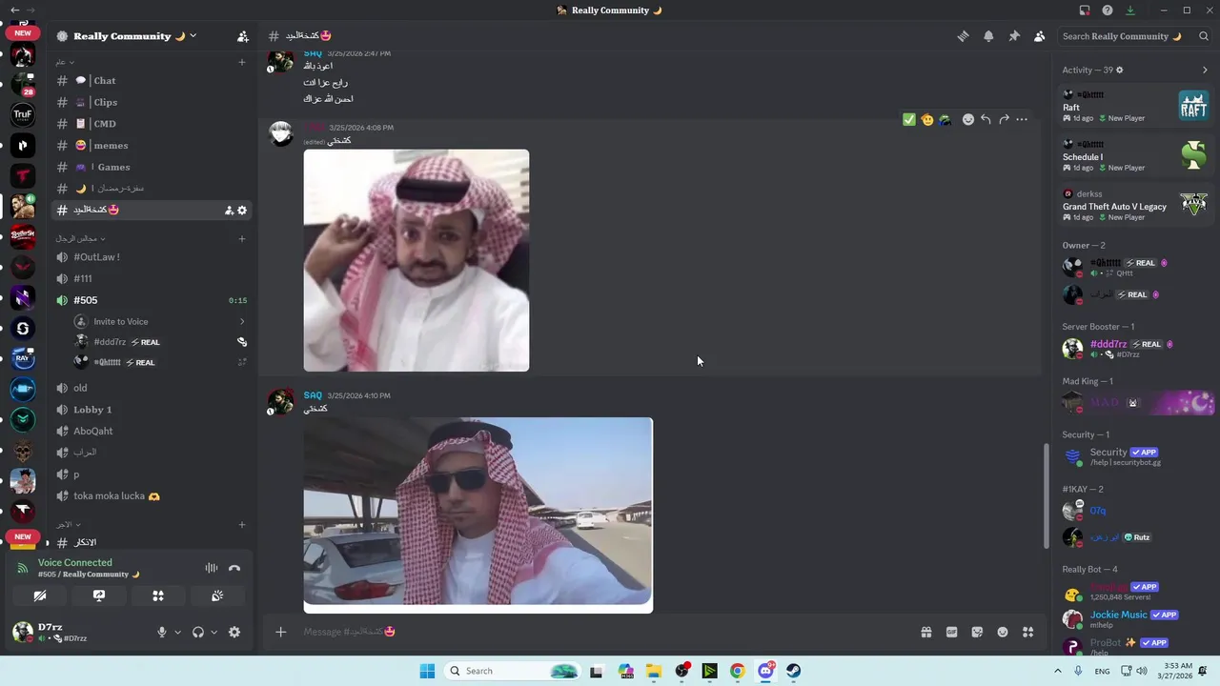
Task: Open the soundboard
Action: tap(217, 595)
